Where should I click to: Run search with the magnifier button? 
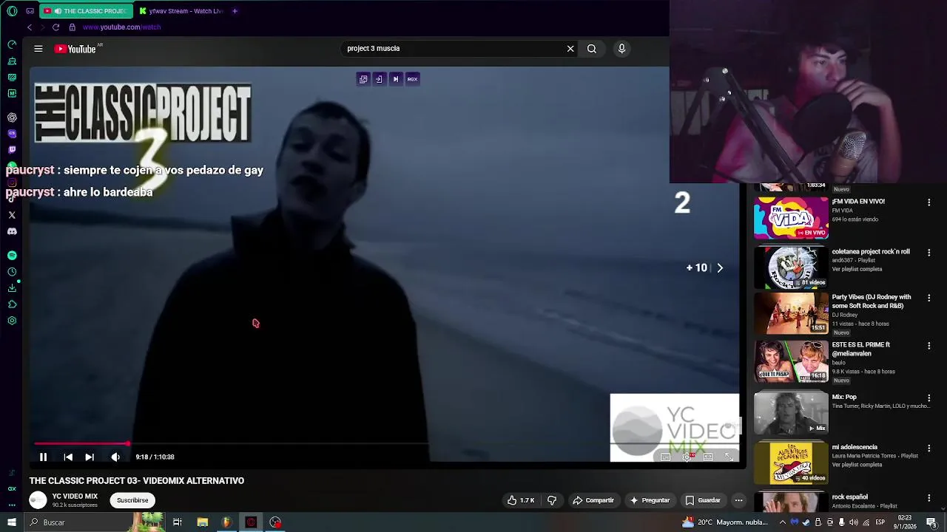592,49
